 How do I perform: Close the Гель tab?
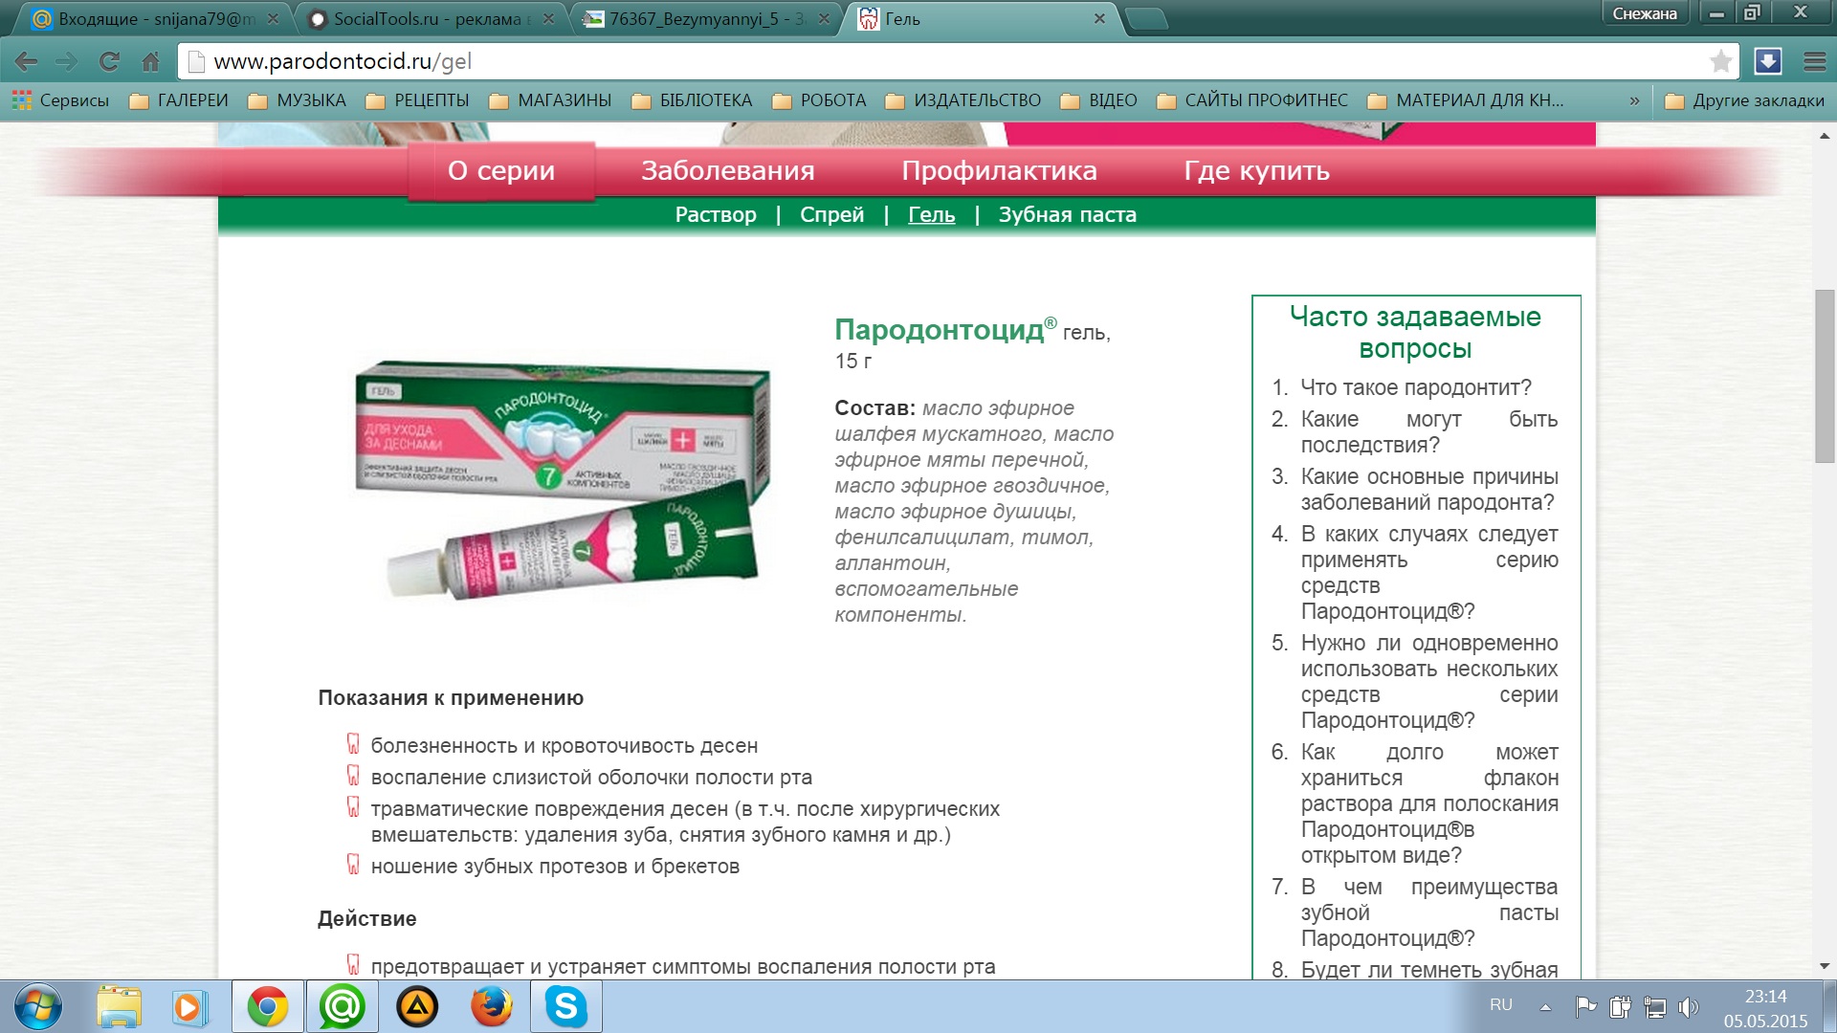(1099, 18)
